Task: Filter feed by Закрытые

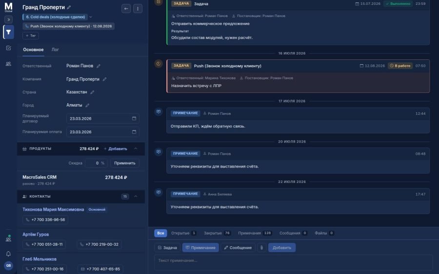Action: tap(217, 233)
